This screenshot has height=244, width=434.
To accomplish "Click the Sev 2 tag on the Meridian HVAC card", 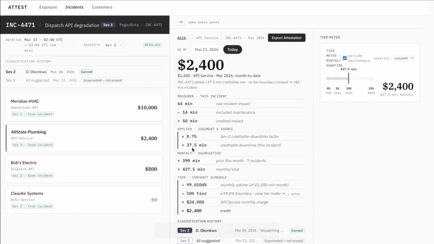I will [x=32, y=114].
